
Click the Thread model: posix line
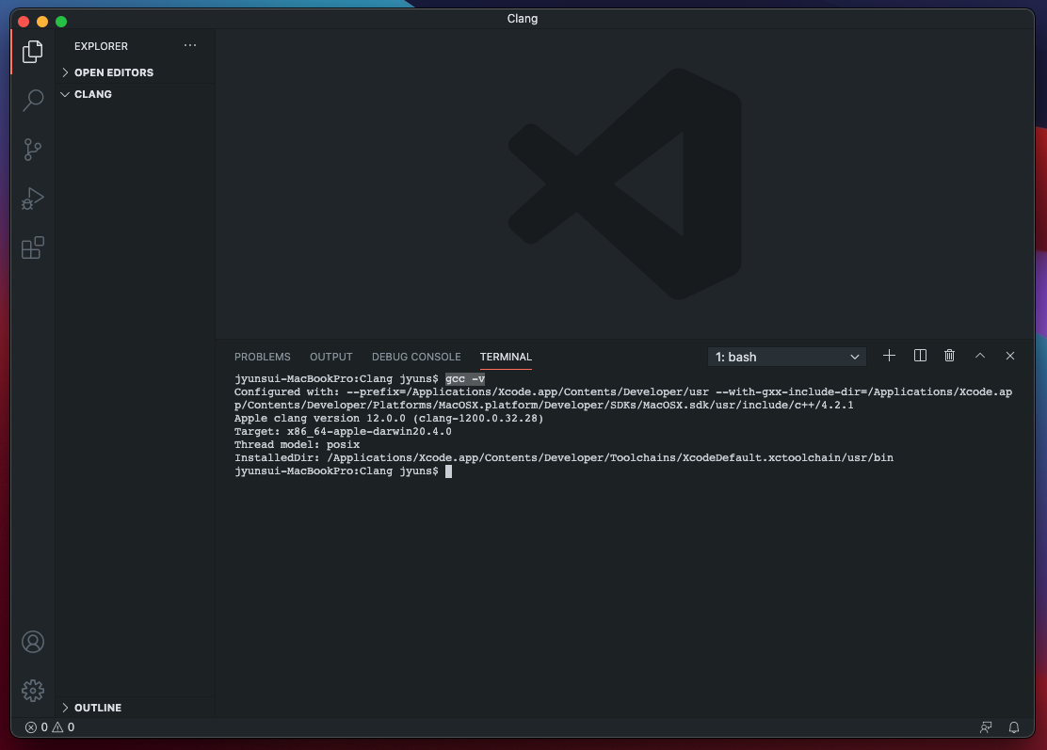297,444
